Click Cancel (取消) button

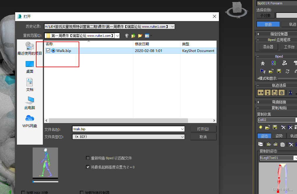point(203,137)
